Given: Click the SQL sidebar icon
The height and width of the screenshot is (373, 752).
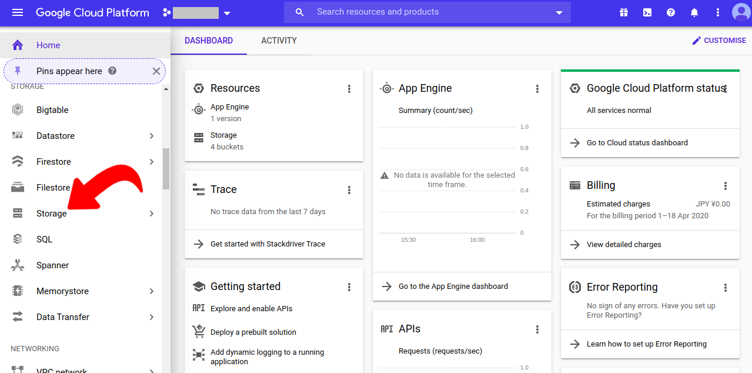Looking at the screenshot, I should (18, 239).
